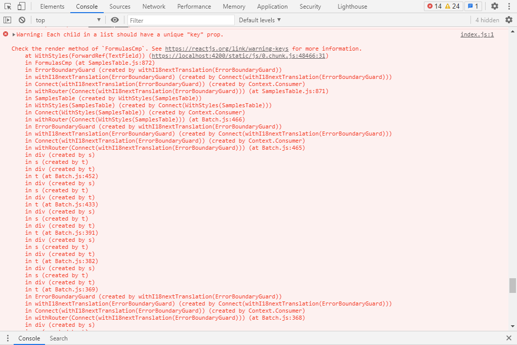Open the drawer three-dot menu icon
517x345 pixels.
point(7,338)
